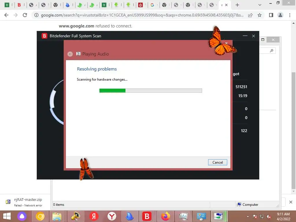Open Chrome's three-dot menu
This screenshot has height=222, width=296.
290,15
